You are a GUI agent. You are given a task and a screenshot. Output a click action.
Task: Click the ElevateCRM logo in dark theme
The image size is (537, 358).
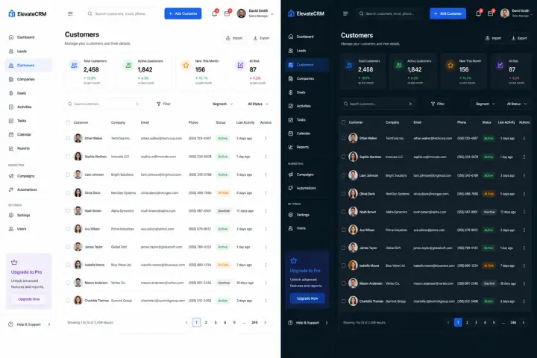pyautogui.click(x=307, y=13)
